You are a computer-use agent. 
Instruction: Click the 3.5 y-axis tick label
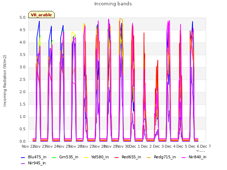pyautogui.click(x=22, y=55)
